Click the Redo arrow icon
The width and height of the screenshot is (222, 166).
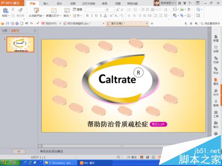(32, 23)
